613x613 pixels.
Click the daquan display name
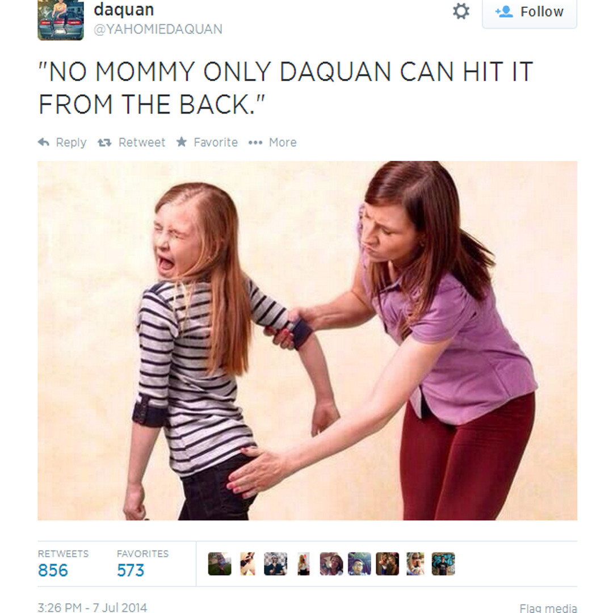[x=124, y=10]
